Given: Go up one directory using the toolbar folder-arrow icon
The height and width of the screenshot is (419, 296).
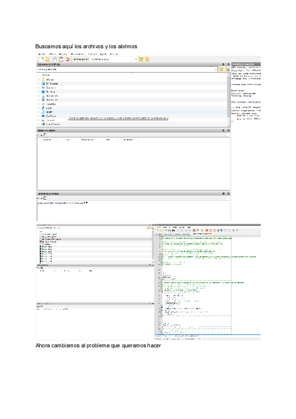Looking at the screenshot, I should point(141,59).
